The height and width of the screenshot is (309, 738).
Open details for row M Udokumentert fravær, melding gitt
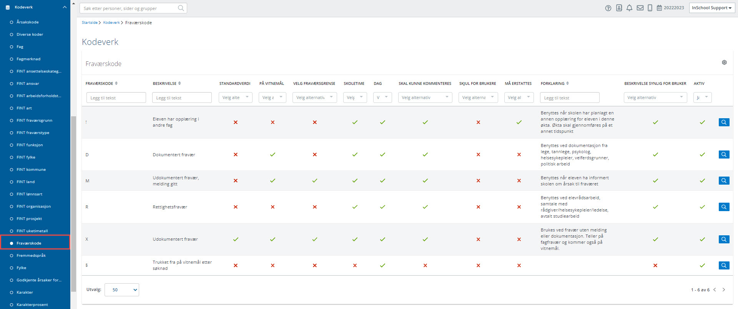(724, 180)
